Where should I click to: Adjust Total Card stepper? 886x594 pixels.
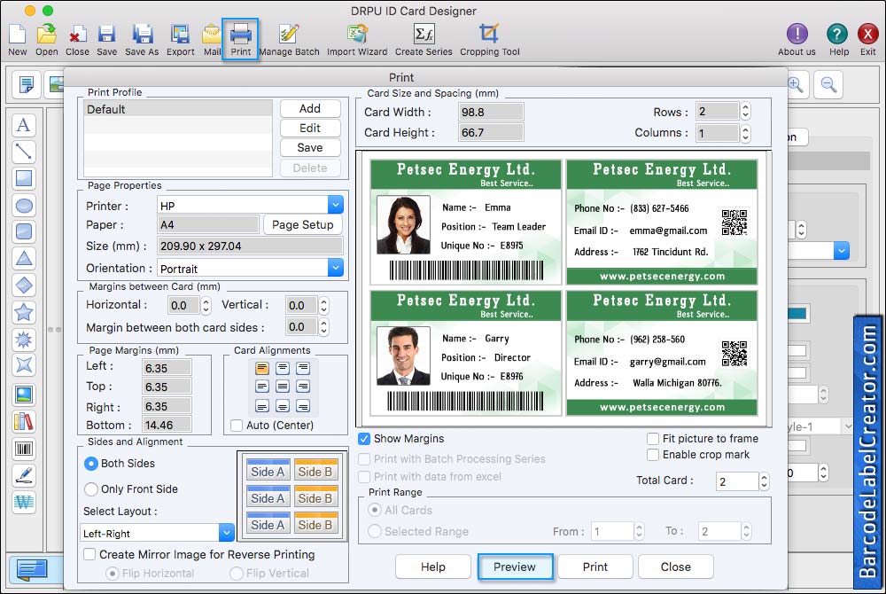point(764,481)
